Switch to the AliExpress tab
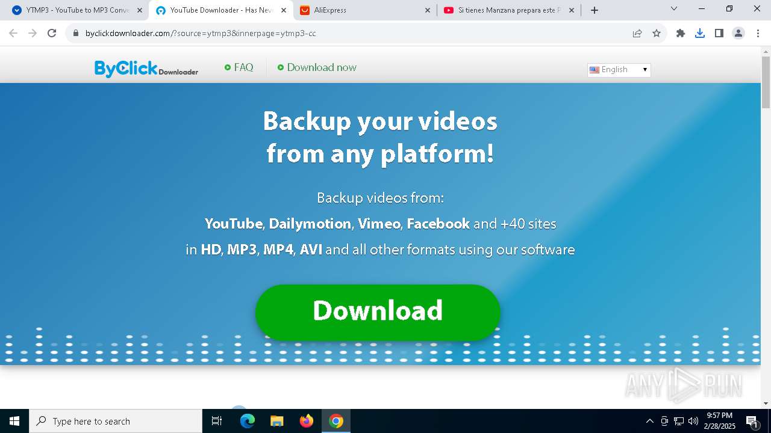 (365, 10)
